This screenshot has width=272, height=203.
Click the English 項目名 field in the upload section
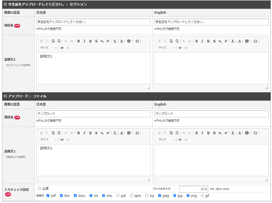211,114
